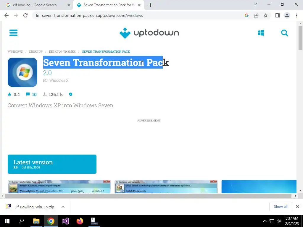
Task: Close the Seven Transformation Pack tab
Action: [139, 5]
